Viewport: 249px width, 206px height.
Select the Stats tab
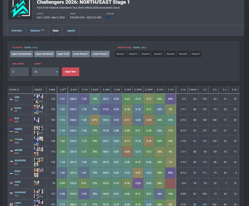[x=56, y=30]
